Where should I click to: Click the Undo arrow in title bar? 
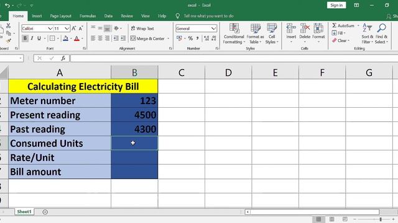point(7,6)
